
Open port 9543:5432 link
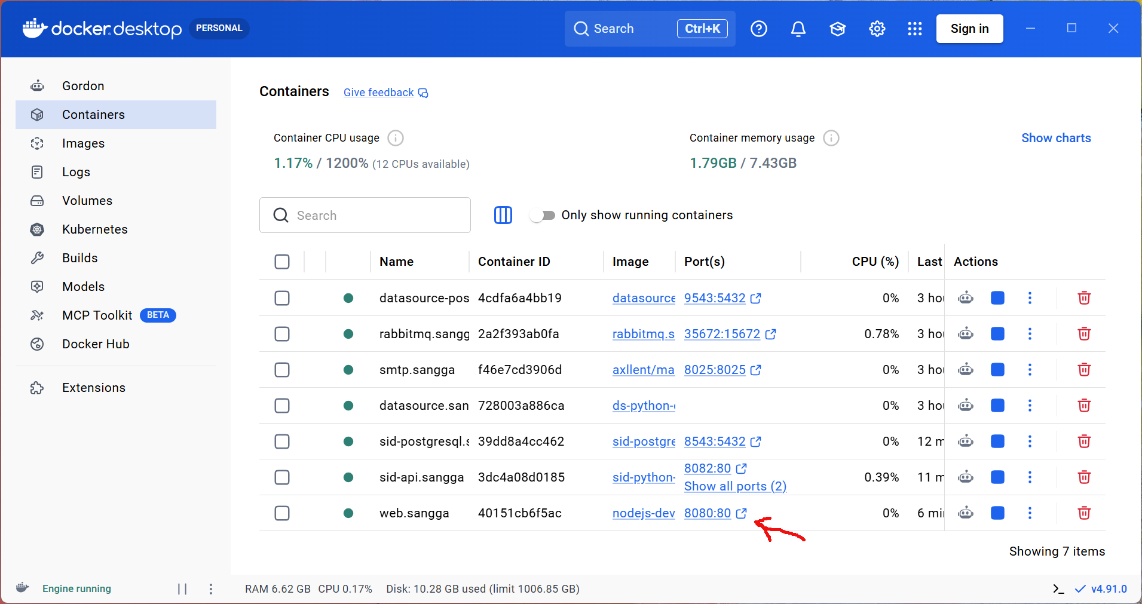point(722,298)
